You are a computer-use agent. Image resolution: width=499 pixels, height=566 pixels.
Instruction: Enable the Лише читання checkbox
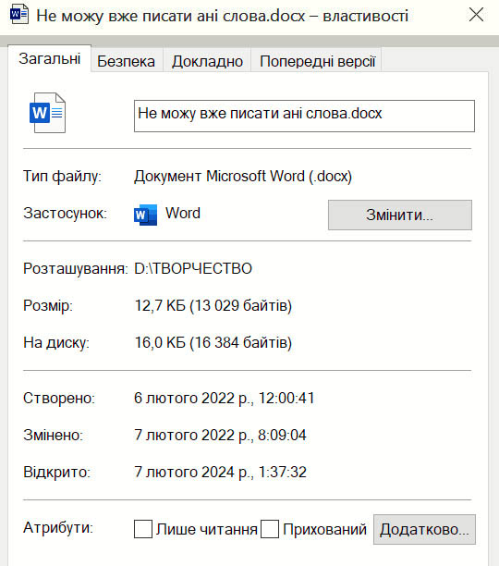143,529
